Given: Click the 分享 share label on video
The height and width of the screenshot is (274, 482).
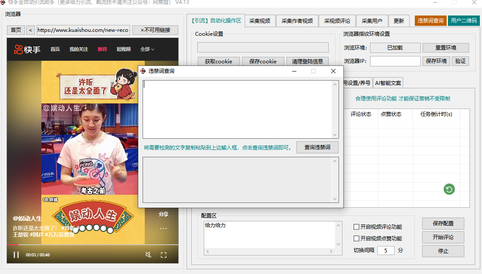Looking at the screenshot, I should tap(163, 215).
